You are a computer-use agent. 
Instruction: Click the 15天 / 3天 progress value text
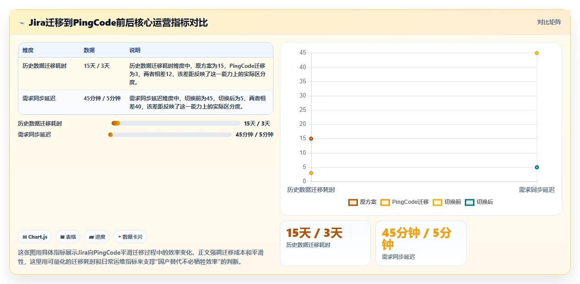257,123
